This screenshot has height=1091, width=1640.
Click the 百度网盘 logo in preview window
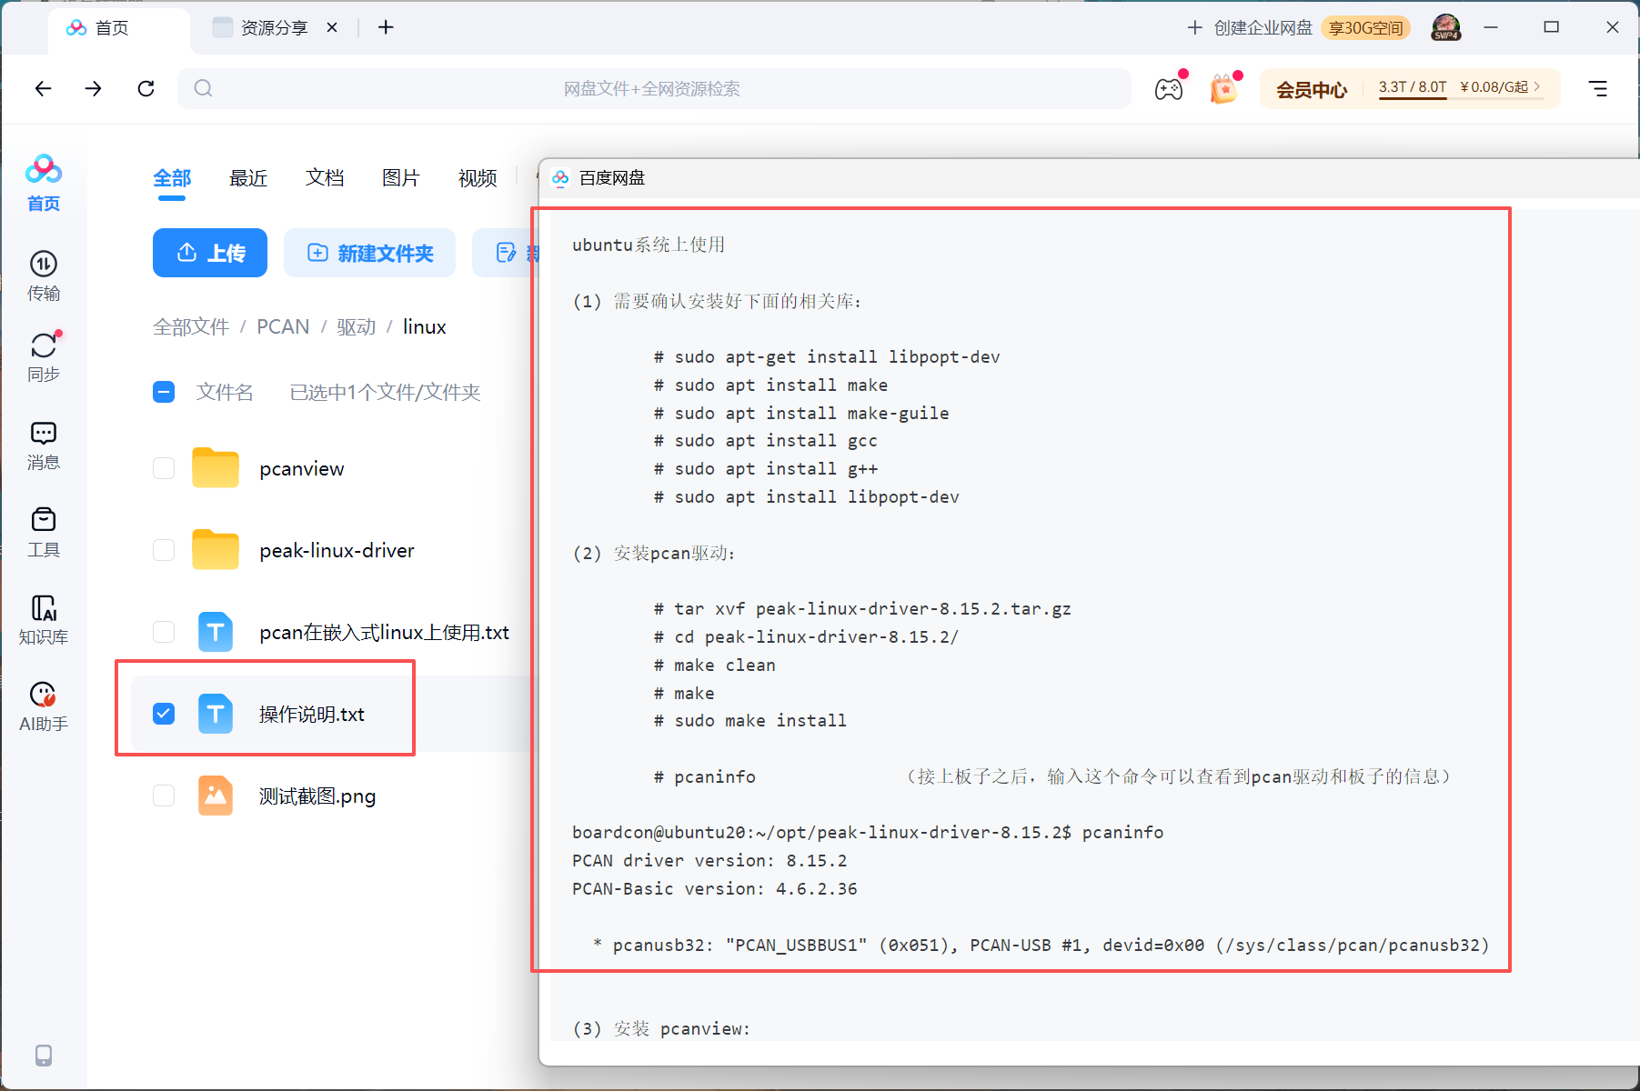pyautogui.click(x=561, y=178)
